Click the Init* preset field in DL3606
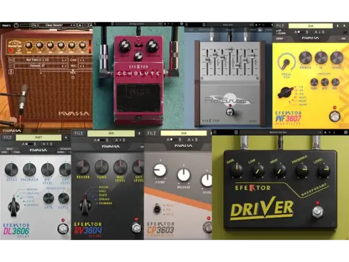The width and height of the screenshot is (349, 262). (39, 137)
